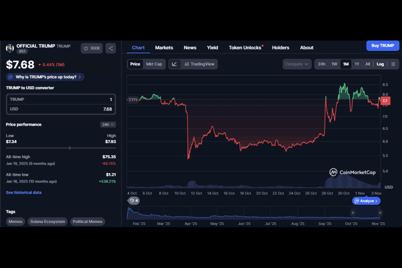Select the 1W time range
402x268 pixels.
tap(334, 64)
